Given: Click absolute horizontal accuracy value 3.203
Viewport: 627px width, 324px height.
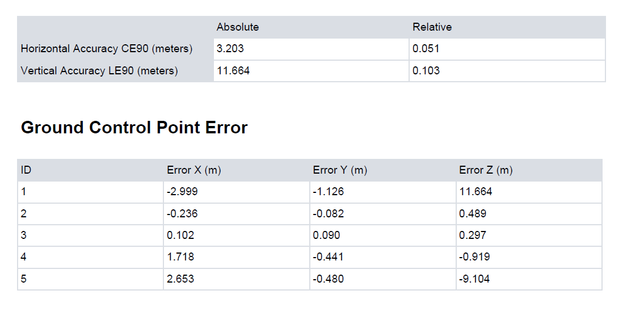Looking at the screenshot, I should pyautogui.click(x=230, y=49).
